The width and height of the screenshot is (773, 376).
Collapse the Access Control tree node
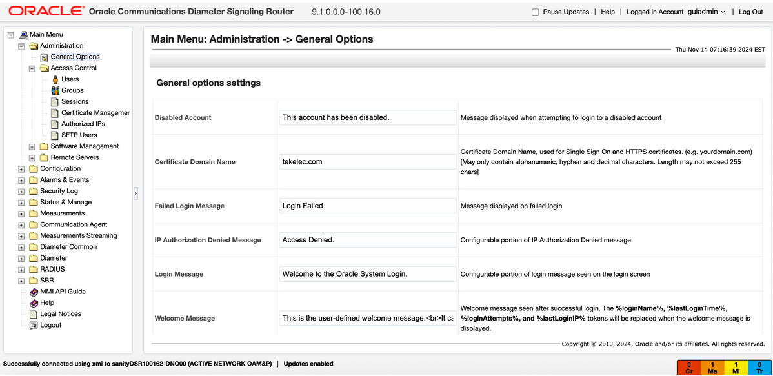pyautogui.click(x=32, y=68)
